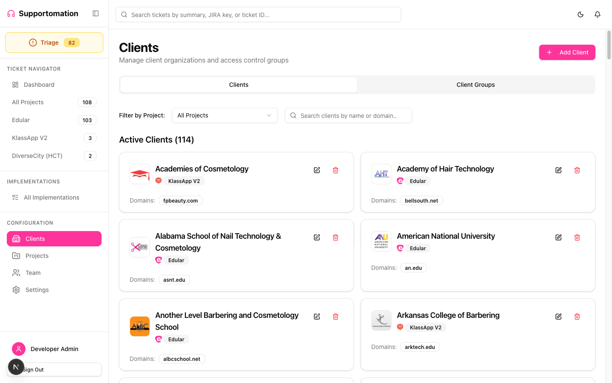Edit American National University client
This screenshot has width=612, height=383.
tap(558, 237)
